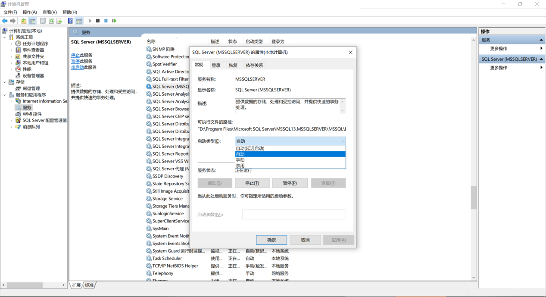Click the 本地用户和组 tree icon
This screenshot has width=546, height=297.
18,63
